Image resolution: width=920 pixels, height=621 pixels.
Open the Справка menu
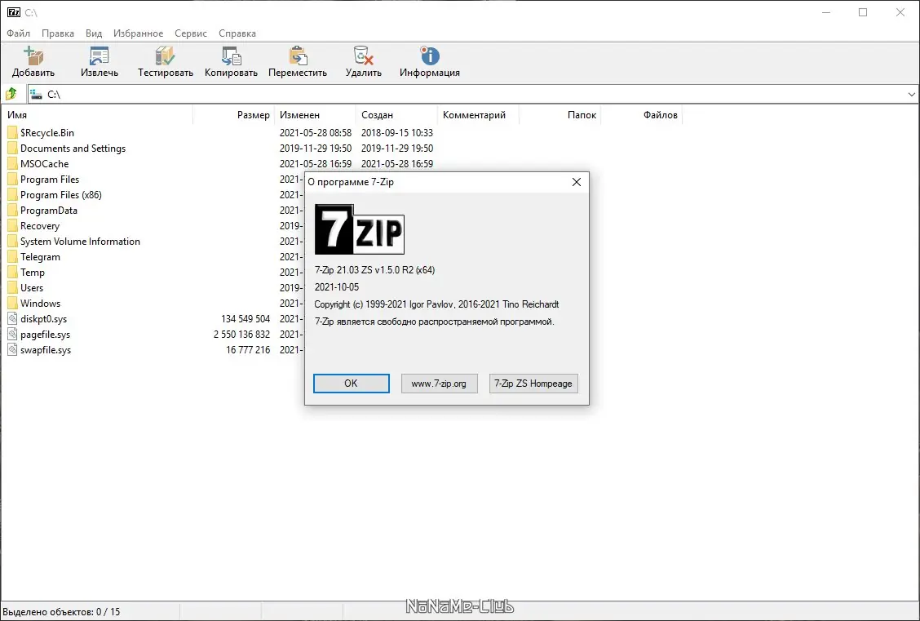[237, 33]
